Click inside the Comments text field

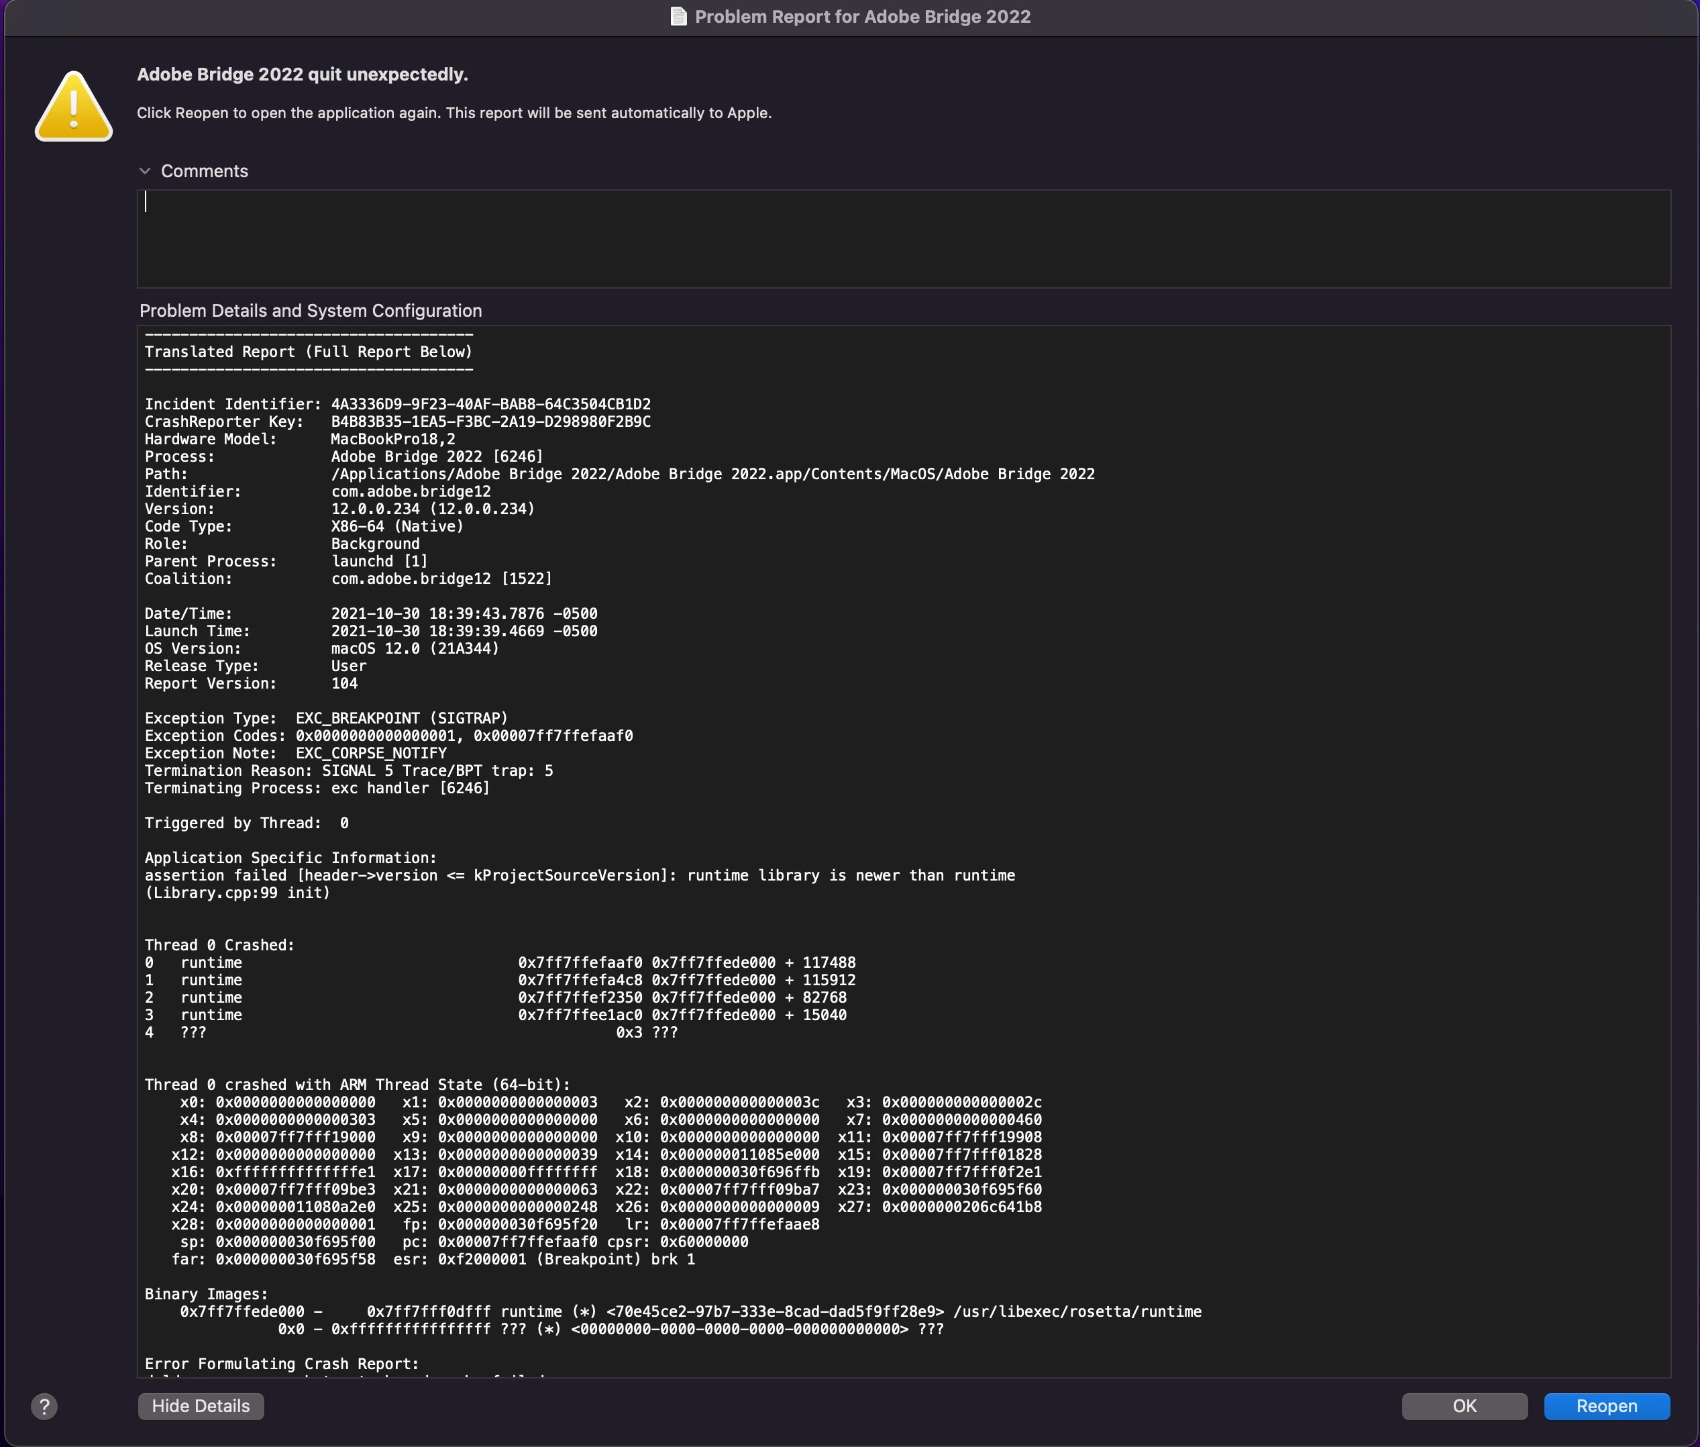(x=902, y=238)
